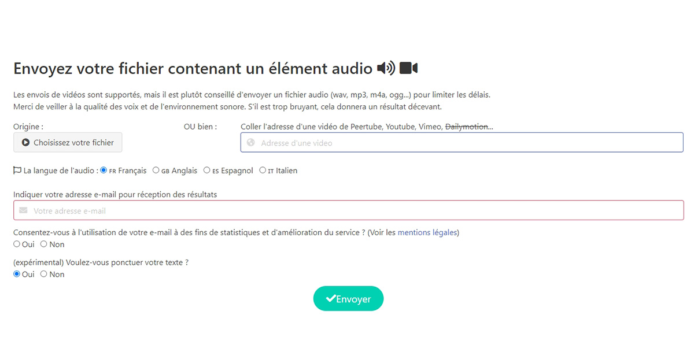
Task: Select Espagnol as the audio language
Action: (207, 171)
